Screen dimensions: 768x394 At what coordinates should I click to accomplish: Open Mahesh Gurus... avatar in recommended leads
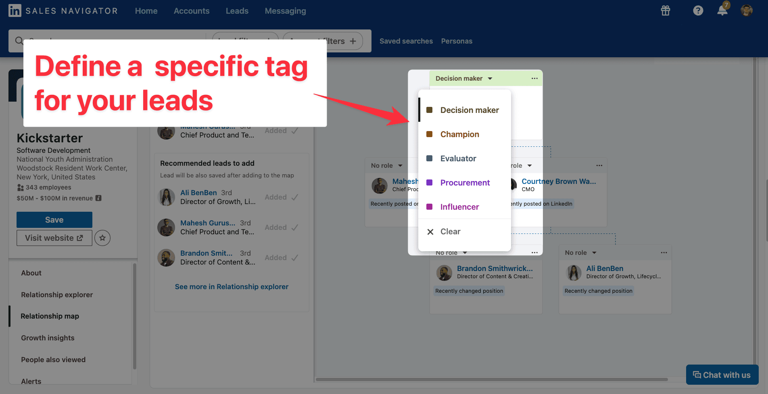tap(166, 227)
